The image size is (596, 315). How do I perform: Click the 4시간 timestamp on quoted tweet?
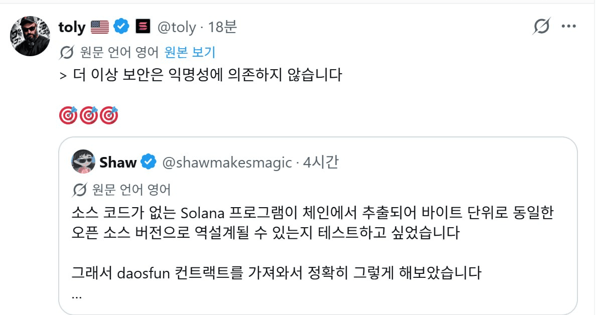tap(321, 162)
